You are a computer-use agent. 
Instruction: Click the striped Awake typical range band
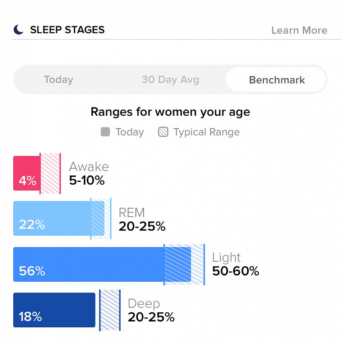tap(50, 173)
